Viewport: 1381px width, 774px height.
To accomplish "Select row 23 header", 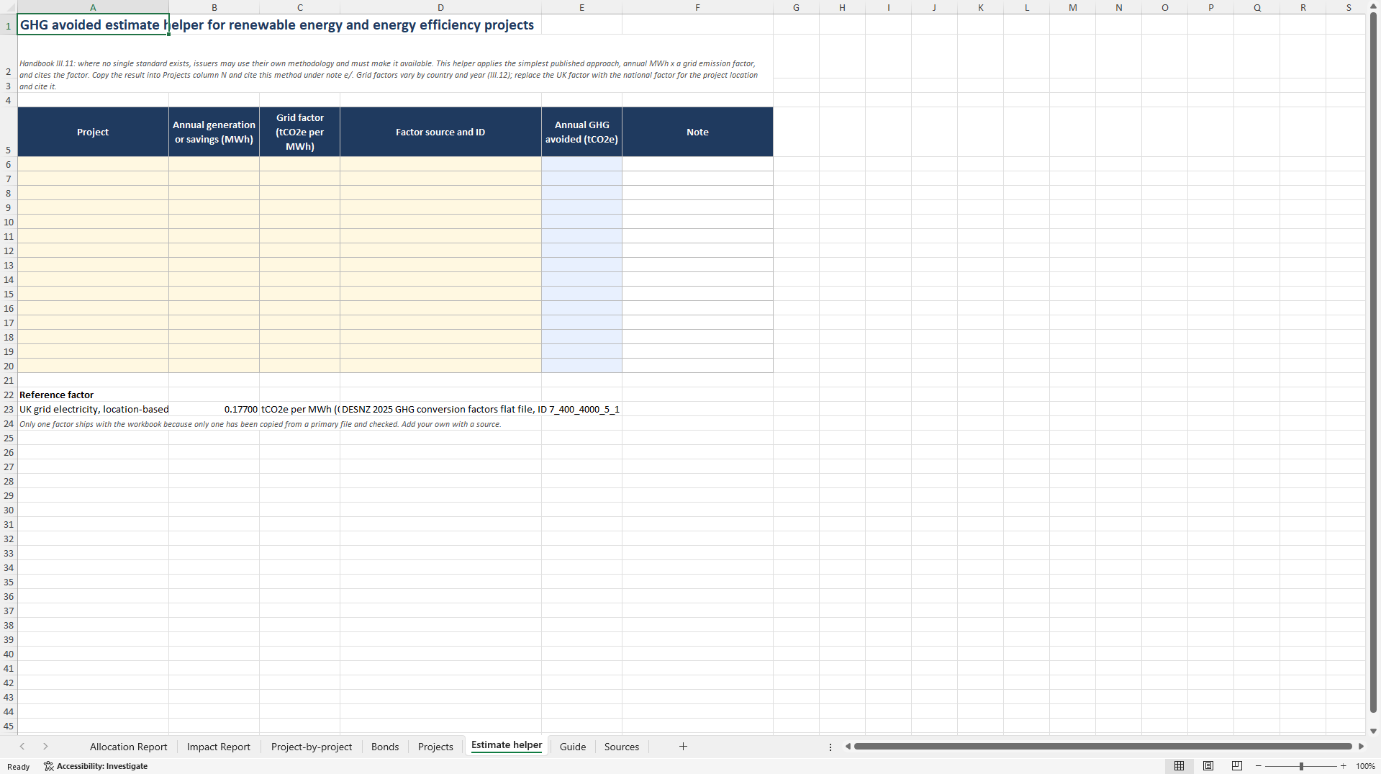I will [9, 409].
